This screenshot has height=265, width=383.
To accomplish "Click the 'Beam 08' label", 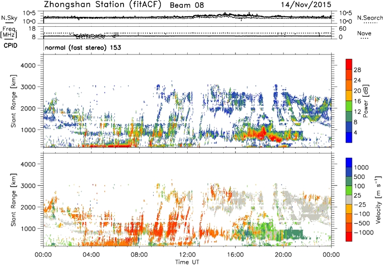I will pyautogui.click(x=187, y=5).
